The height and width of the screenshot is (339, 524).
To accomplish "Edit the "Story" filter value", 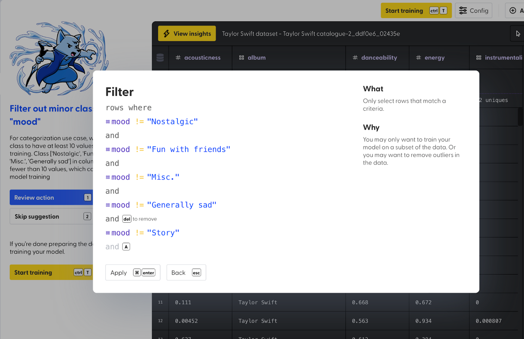I will click(x=163, y=233).
